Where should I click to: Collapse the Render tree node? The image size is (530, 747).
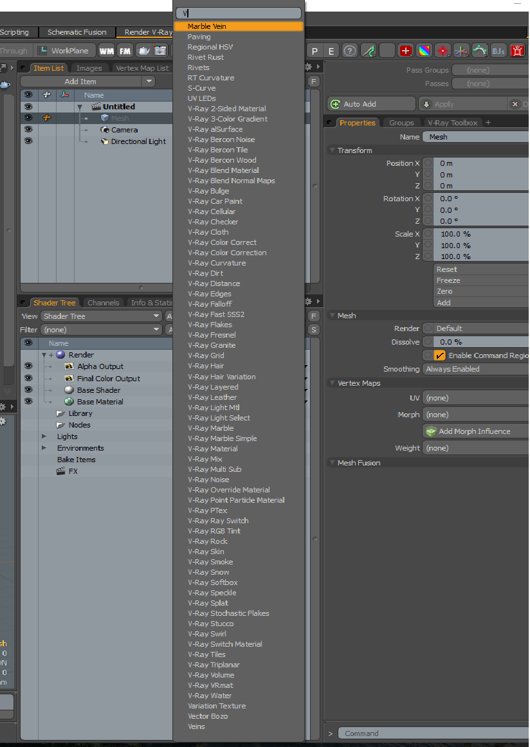pyautogui.click(x=44, y=355)
